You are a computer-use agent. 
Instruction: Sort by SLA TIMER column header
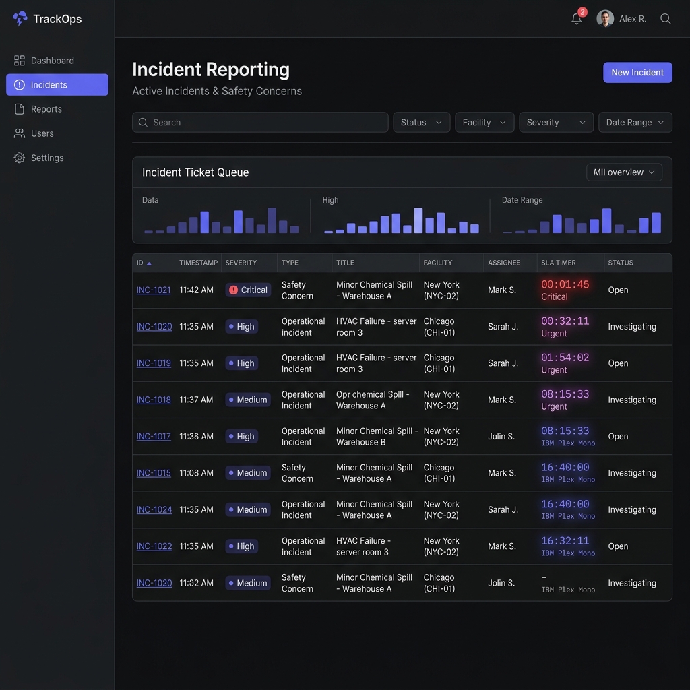coord(559,263)
